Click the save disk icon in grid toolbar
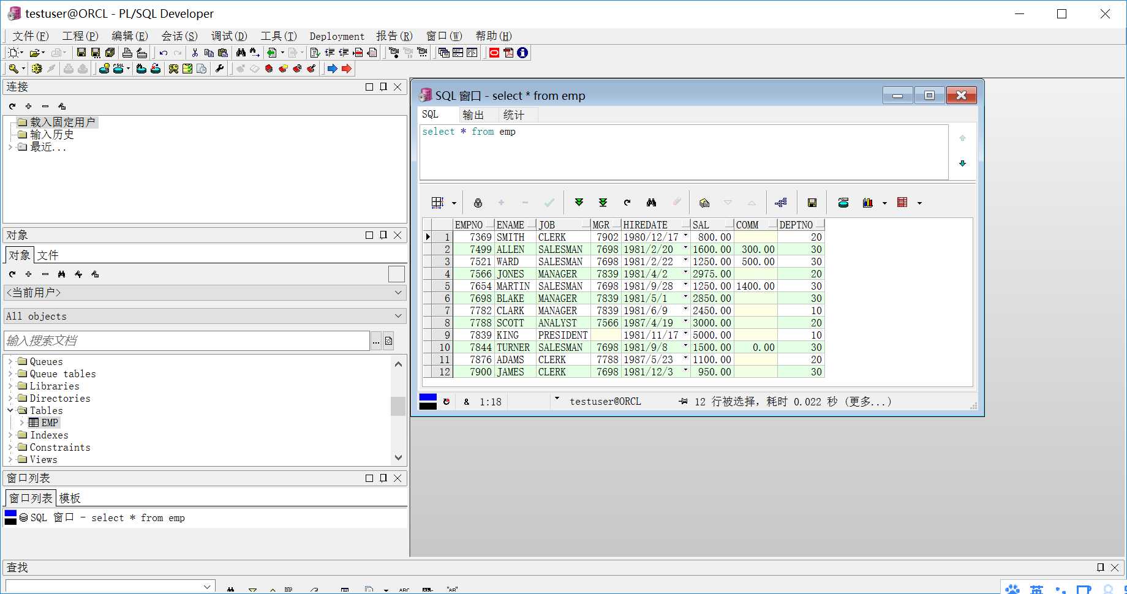This screenshot has width=1127, height=594. pos(812,203)
